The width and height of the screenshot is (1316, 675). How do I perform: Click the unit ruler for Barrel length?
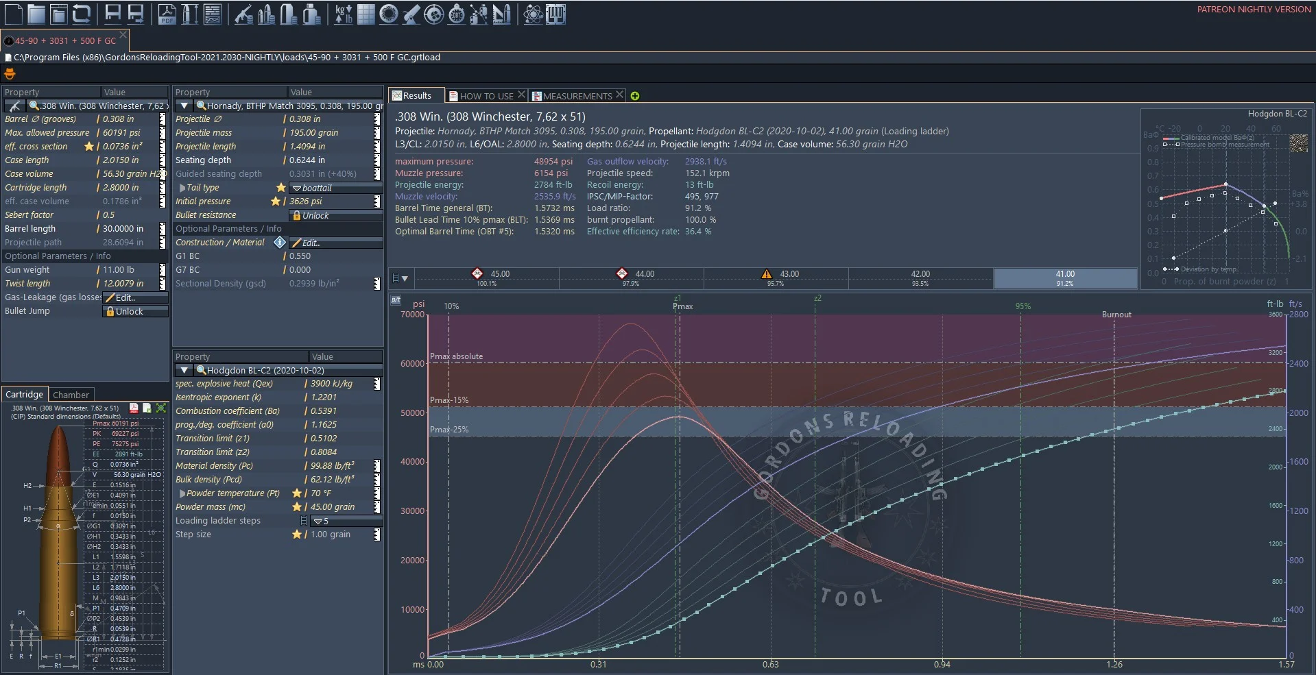coord(163,228)
